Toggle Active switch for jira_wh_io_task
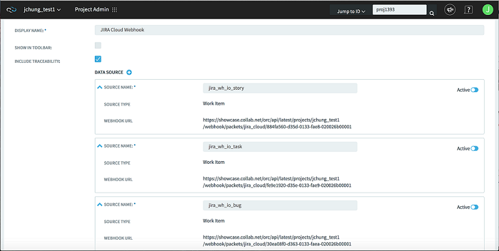The image size is (499, 251). 475,148
